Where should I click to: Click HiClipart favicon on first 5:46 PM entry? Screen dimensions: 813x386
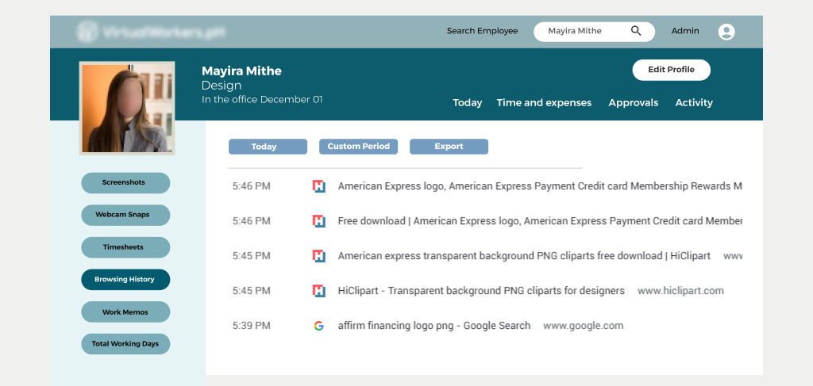[318, 186]
